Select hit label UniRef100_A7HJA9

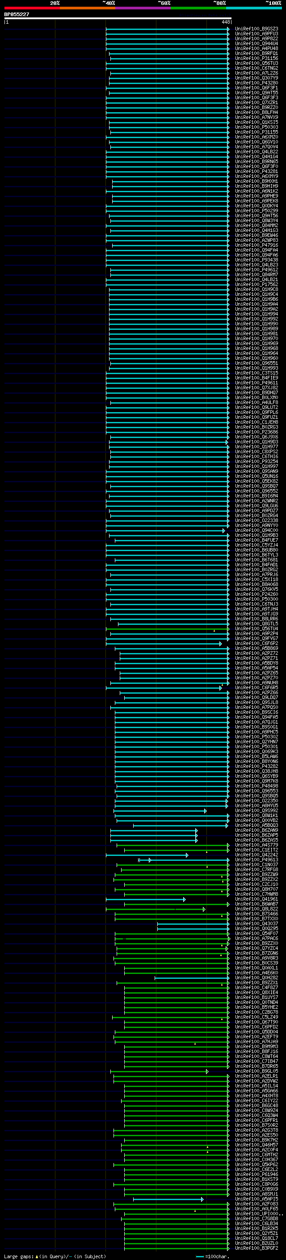(x=256, y=1042)
